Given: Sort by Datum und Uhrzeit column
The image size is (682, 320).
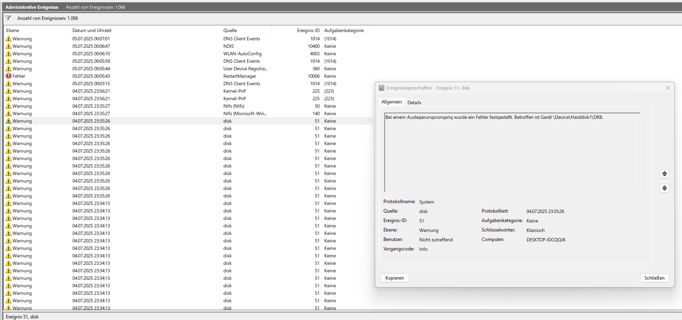Looking at the screenshot, I should pos(92,30).
